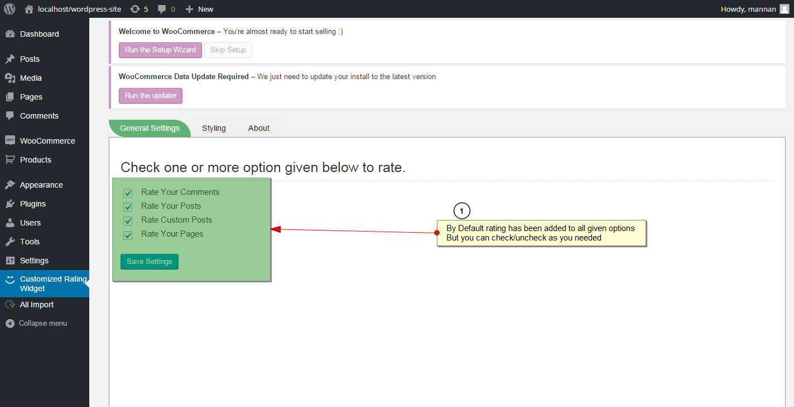Click the Collapse menu label

pos(43,323)
